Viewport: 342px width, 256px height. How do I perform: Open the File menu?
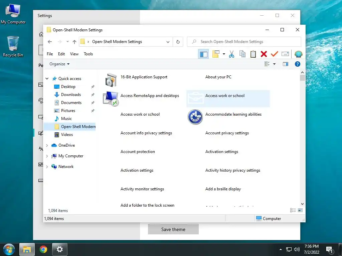50,54
